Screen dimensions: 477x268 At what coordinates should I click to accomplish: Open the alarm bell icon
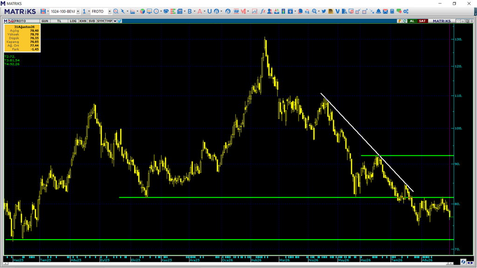point(378,11)
